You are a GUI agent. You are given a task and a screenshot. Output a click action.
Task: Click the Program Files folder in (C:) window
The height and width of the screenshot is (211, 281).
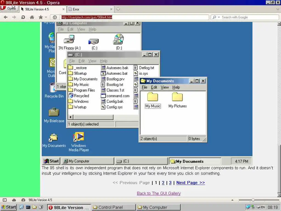pyautogui.click(x=82, y=90)
